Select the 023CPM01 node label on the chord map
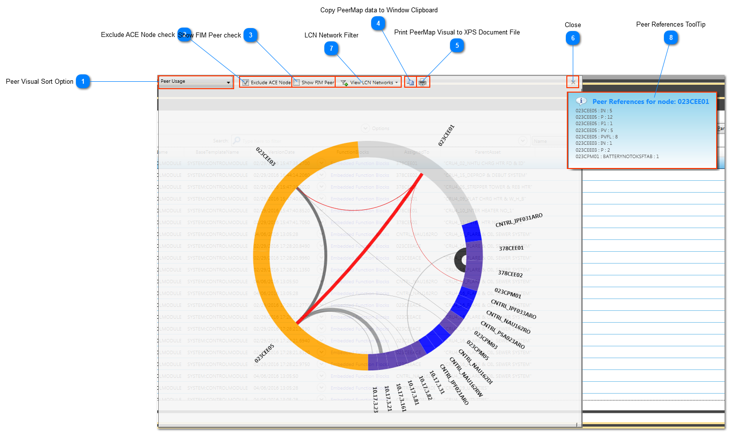The height and width of the screenshot is (433, 729). (508, 293)
